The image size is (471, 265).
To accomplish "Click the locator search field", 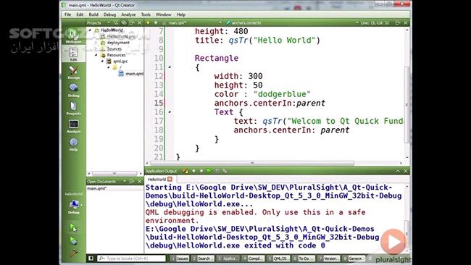I will coord(132,258).
